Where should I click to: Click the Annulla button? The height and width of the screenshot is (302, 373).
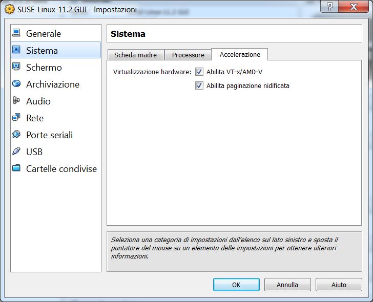point(287,285)
